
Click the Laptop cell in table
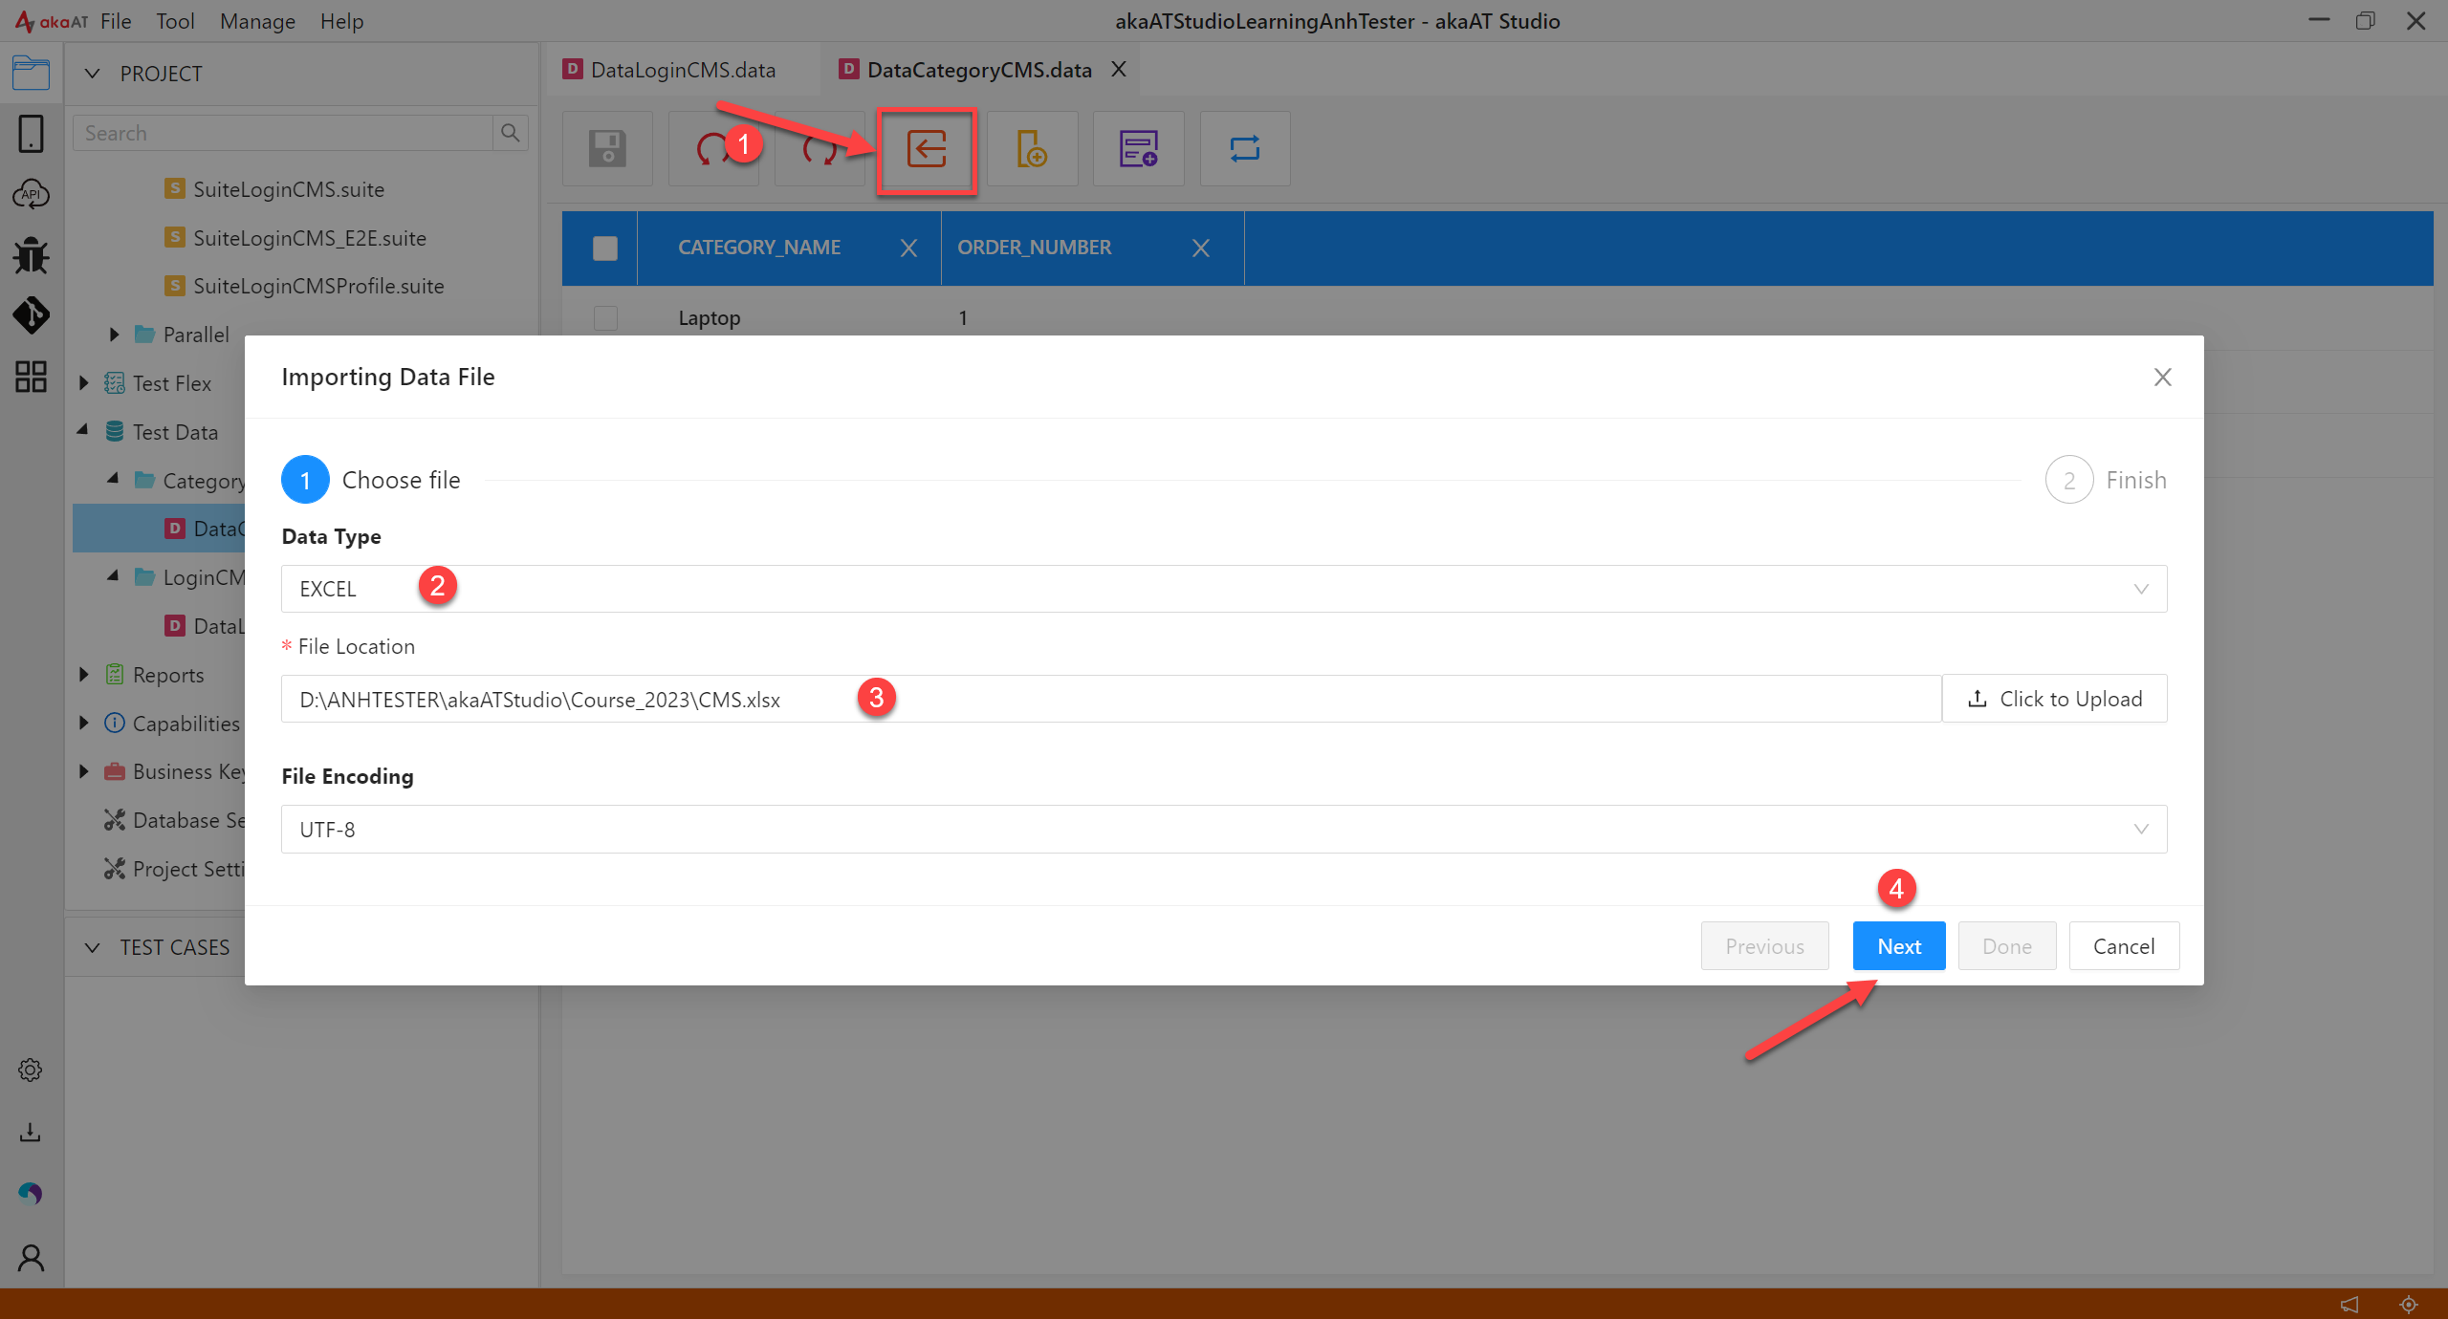tap(710, 318)
